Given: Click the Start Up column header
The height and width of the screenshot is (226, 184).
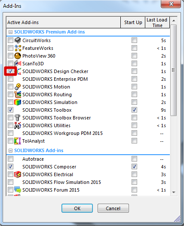Looking at the screenshot, I should [133, 22].
